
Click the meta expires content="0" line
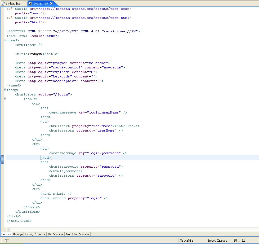coord(56,72)
